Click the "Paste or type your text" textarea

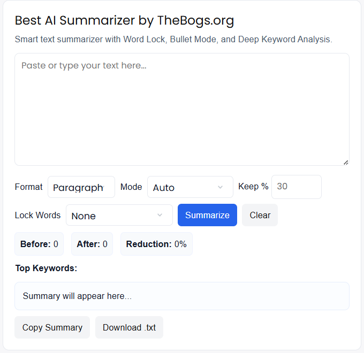tap(181, 109)
